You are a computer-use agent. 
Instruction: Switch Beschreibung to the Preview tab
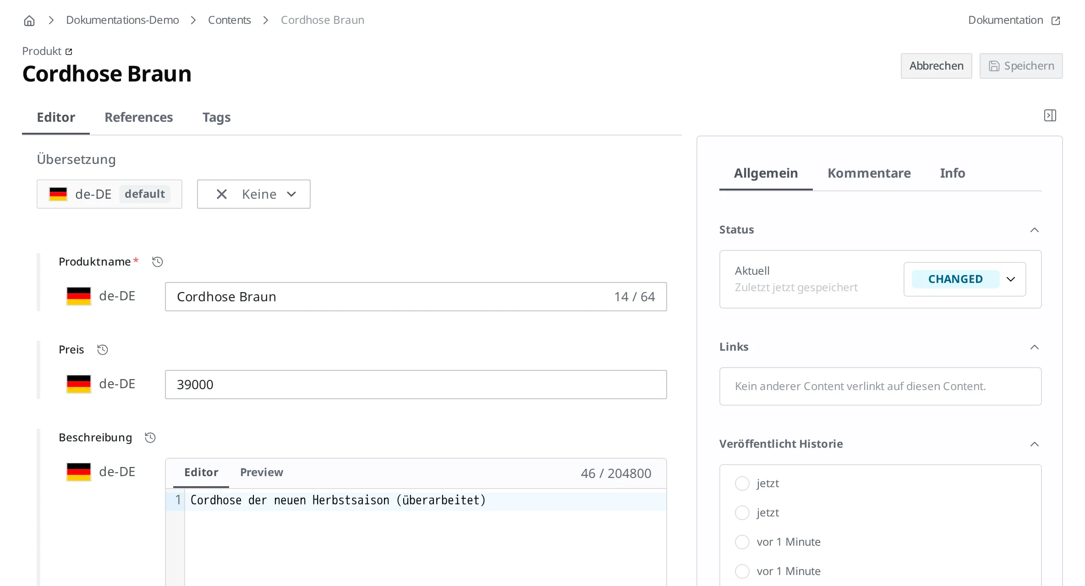262,472
